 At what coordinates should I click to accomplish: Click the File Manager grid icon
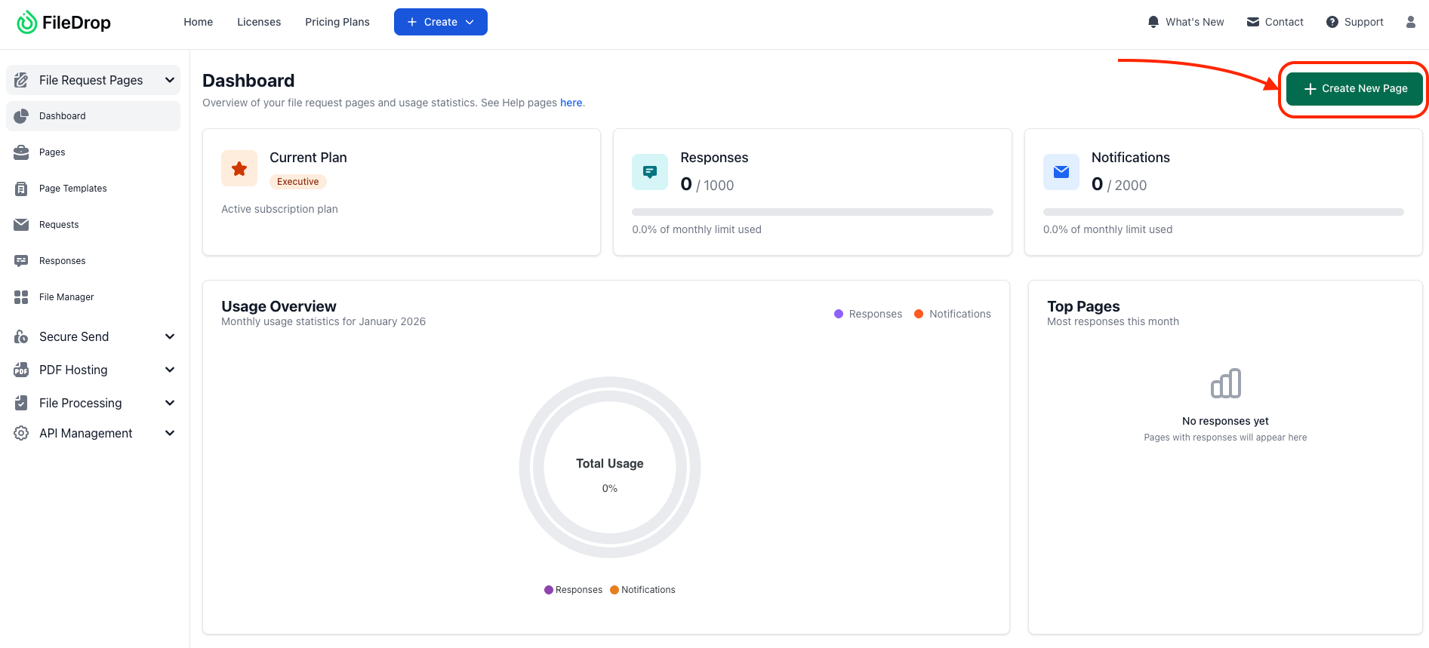pyautogui.click(x=21, y=297)
